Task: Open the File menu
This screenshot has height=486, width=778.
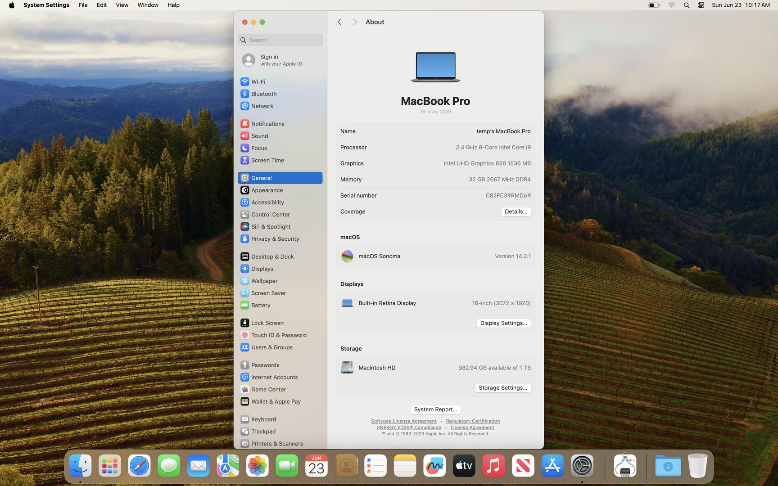Action: coord(83,5)
